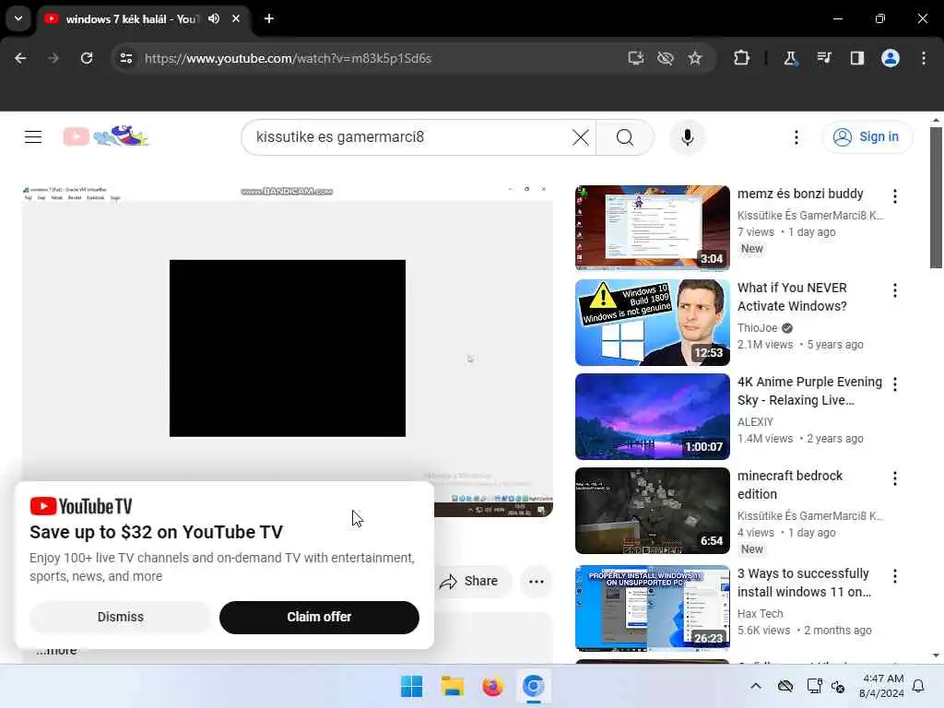Screen dimensions: 944x708
Task: Clear the search text with the X
Action: coord(581,137)
